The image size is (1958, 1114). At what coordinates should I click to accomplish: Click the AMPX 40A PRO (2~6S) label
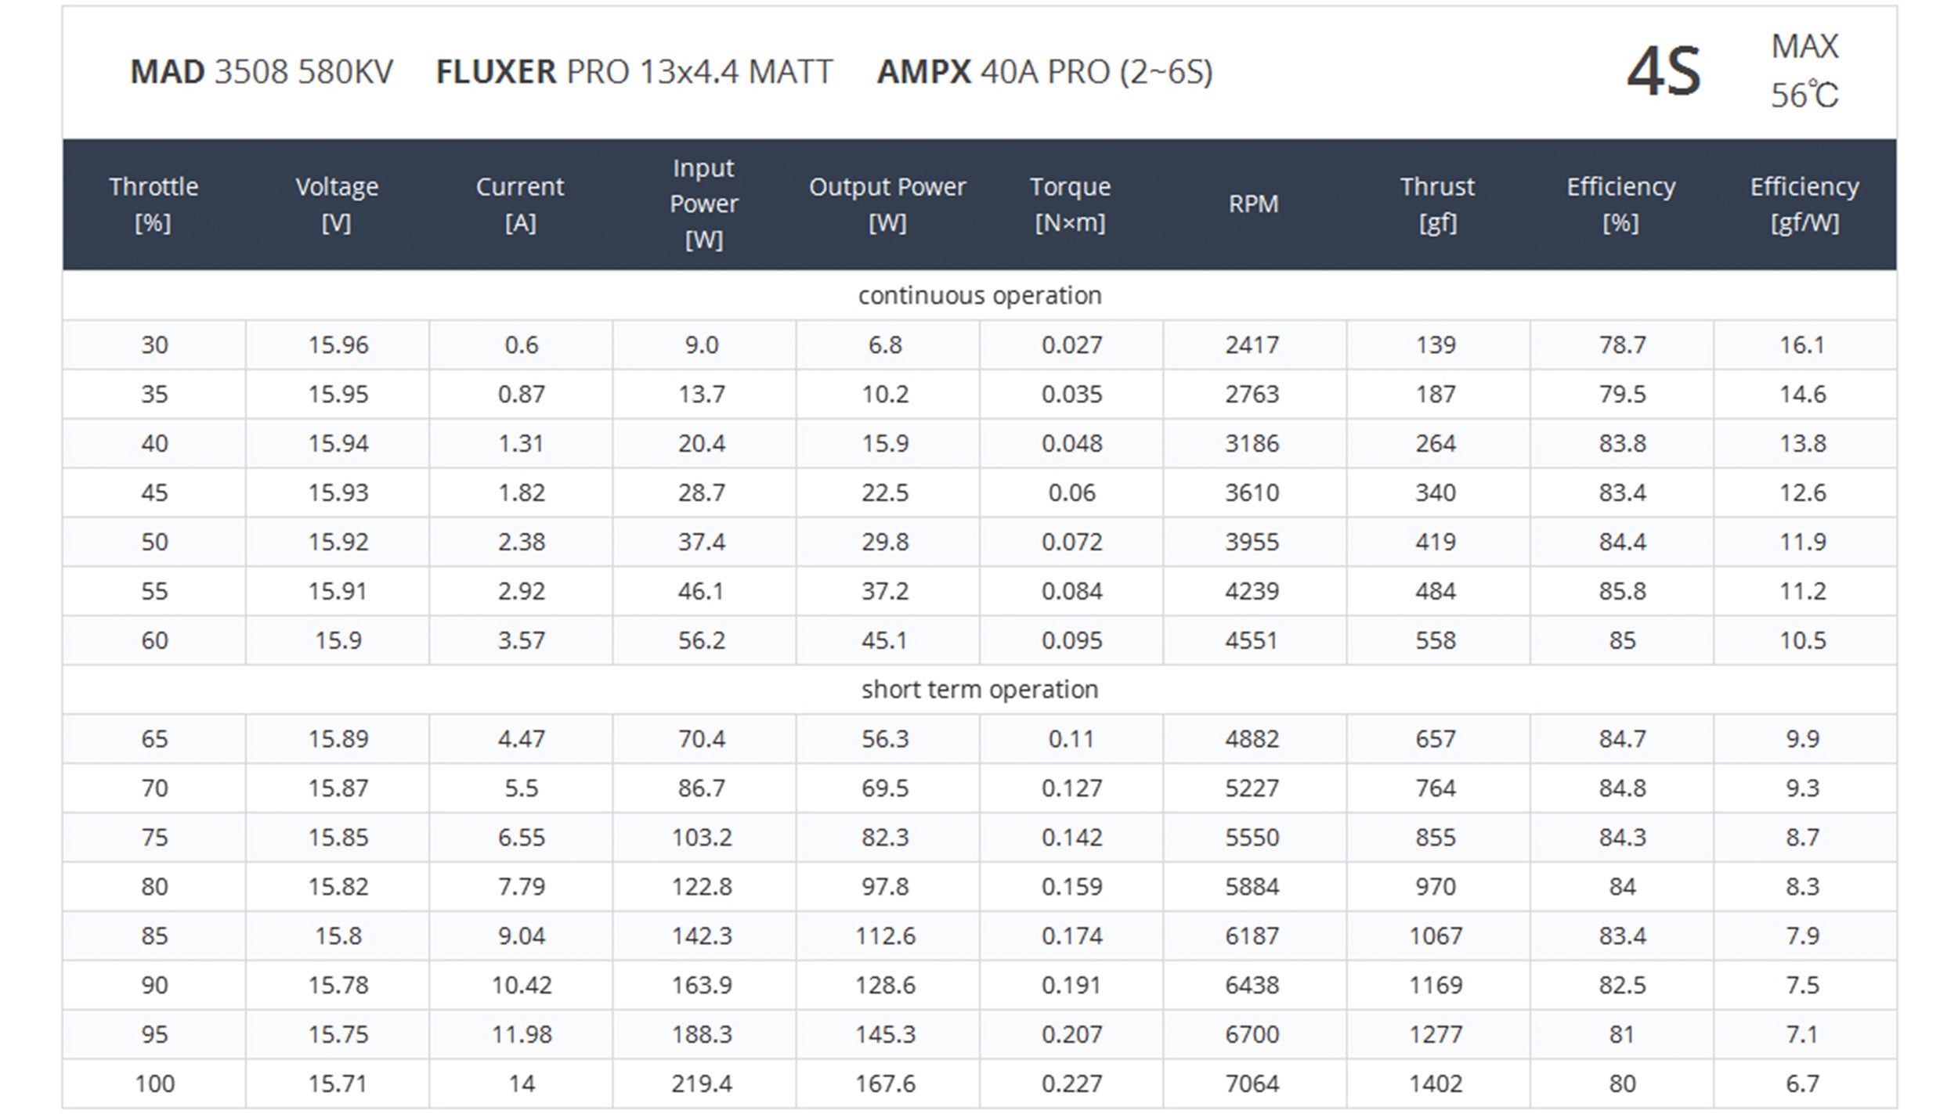[1044, 72]
